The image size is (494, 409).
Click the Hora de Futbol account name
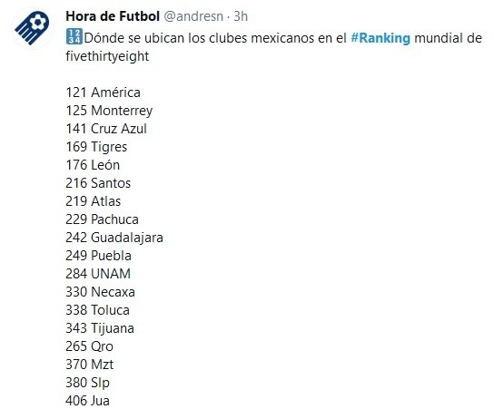point(113,16)
